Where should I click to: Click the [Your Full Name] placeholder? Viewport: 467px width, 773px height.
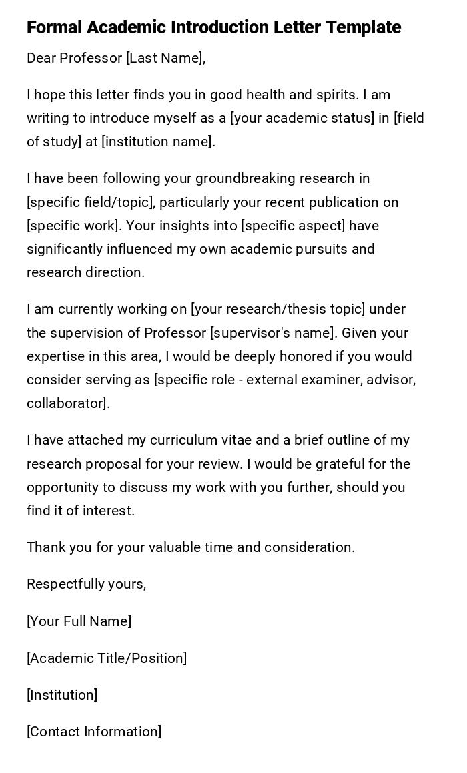[79, 621]
